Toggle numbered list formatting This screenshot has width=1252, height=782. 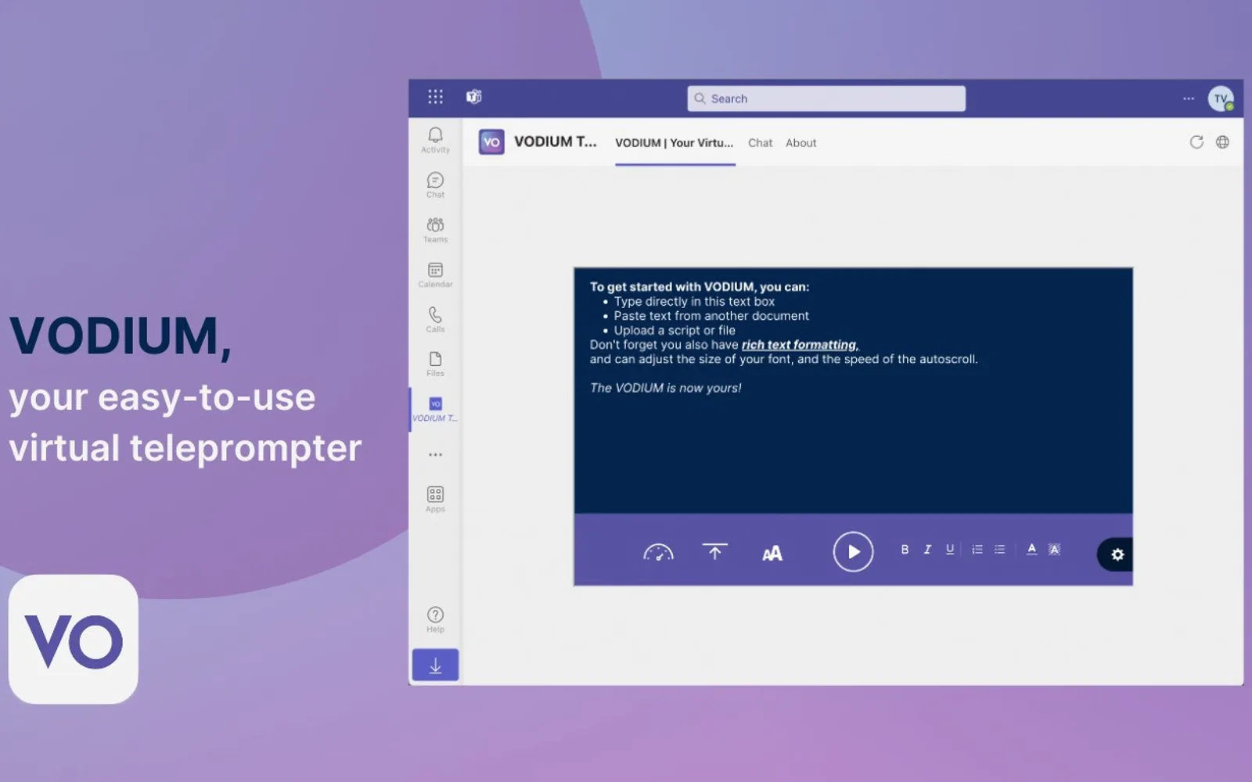click(977, 550)
